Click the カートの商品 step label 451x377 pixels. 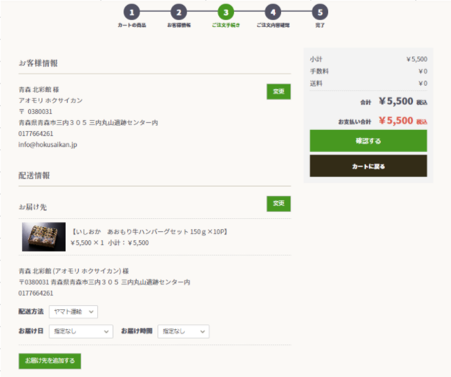coord(132,26)
